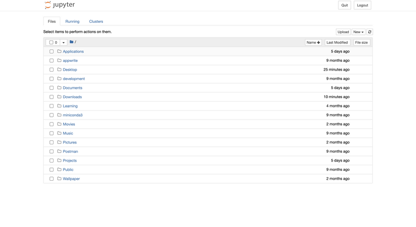Tick the checkbox for the Documents folder
This screenshot has height=227, width=416.
coord(51,88)
